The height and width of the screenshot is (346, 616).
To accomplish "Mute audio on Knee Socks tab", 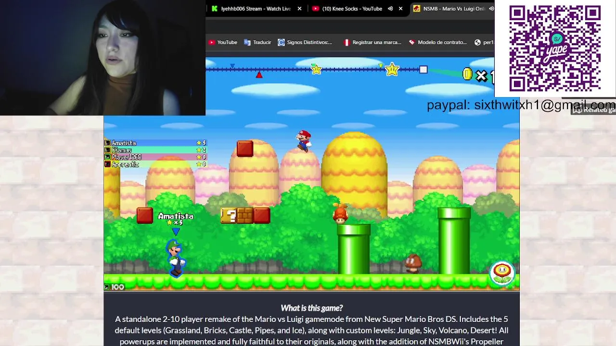I will coord(390,9).
